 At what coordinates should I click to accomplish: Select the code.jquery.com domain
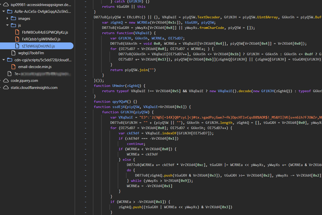coord(24,81)
